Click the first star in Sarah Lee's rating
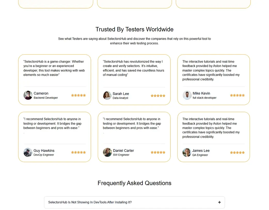This screenshot has height=210, width=269. (152, 95)
